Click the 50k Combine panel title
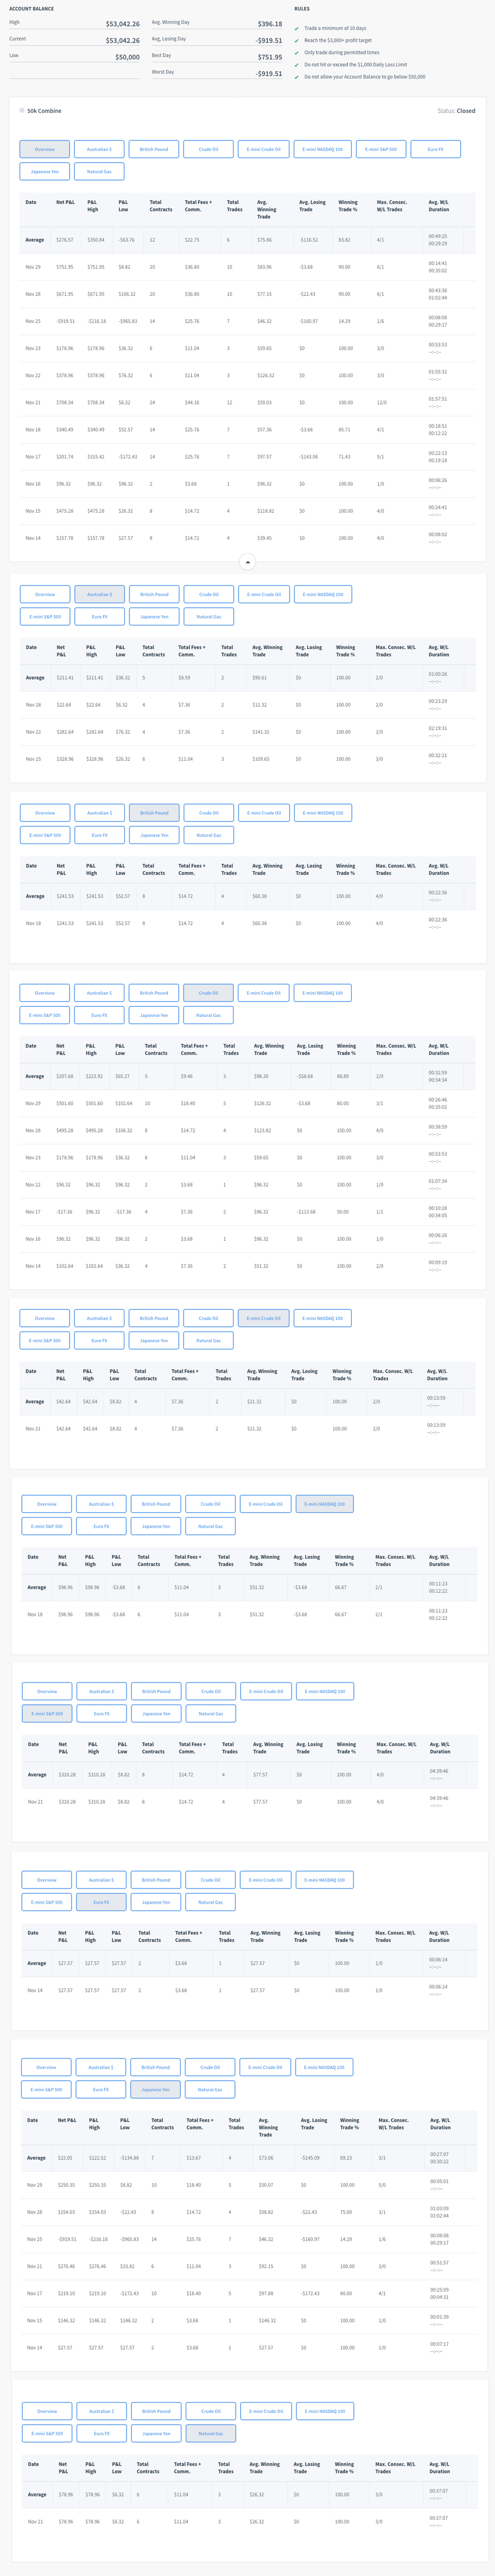 pyautogui.click(x=44, y=111)
